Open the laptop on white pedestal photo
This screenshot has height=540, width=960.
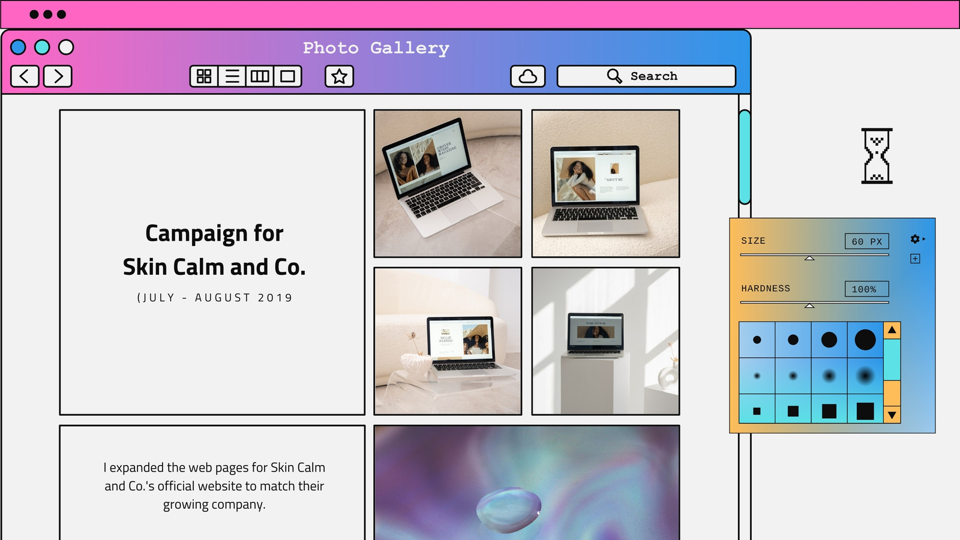[606, 341]
